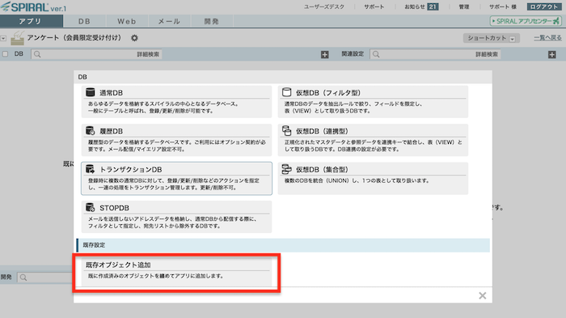This screenshot has width=566, height=318.
Task: Select 通常DB option
Action: pyautogui.click(x=176, y=101)
